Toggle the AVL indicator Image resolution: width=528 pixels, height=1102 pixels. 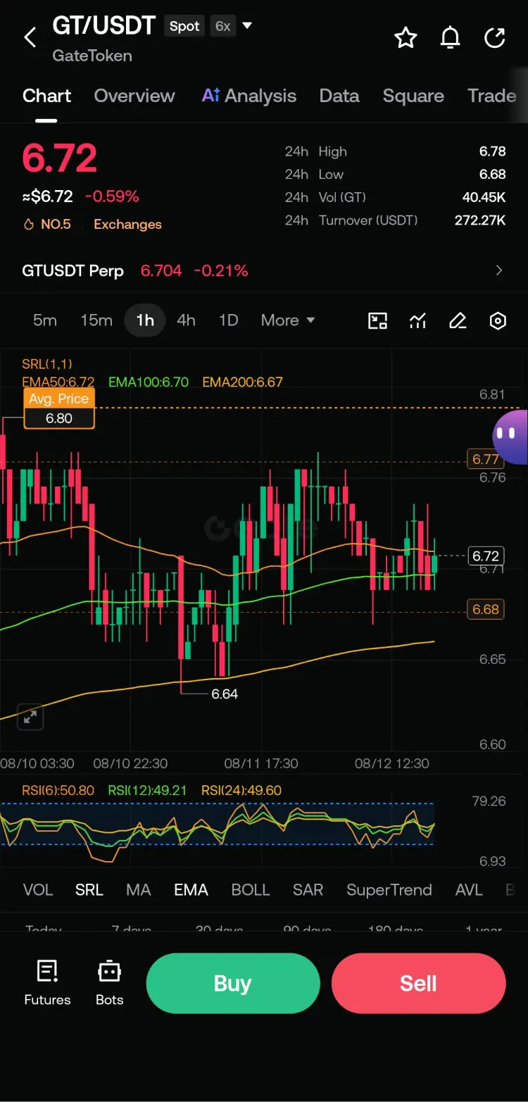pyautogui.click(x=469, y=890)
